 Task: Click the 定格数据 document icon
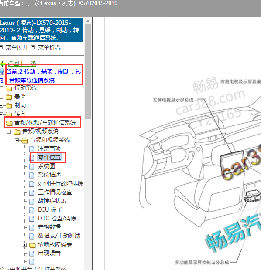(31, 227)
